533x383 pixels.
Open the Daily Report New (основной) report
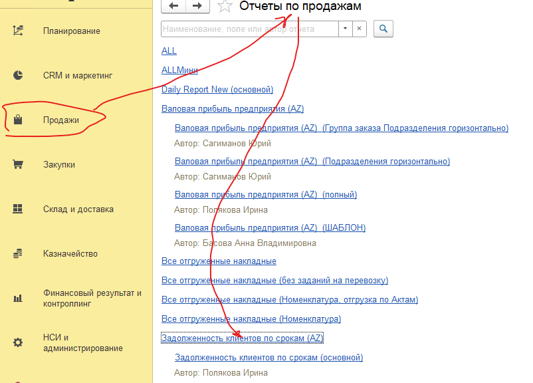pyautogui.click(x=217, y=89)
